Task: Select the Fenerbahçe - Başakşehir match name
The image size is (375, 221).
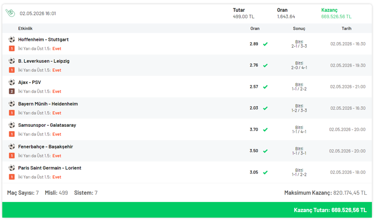Action: click(45, 147)
